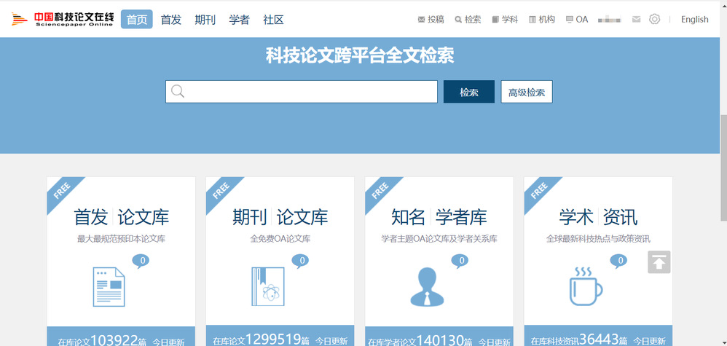
Task: Go to the 社区 navigation tab
Action: [273, 20]
